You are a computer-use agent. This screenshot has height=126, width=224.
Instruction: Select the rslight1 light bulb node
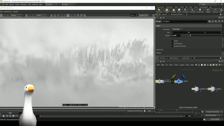point(212,89)
